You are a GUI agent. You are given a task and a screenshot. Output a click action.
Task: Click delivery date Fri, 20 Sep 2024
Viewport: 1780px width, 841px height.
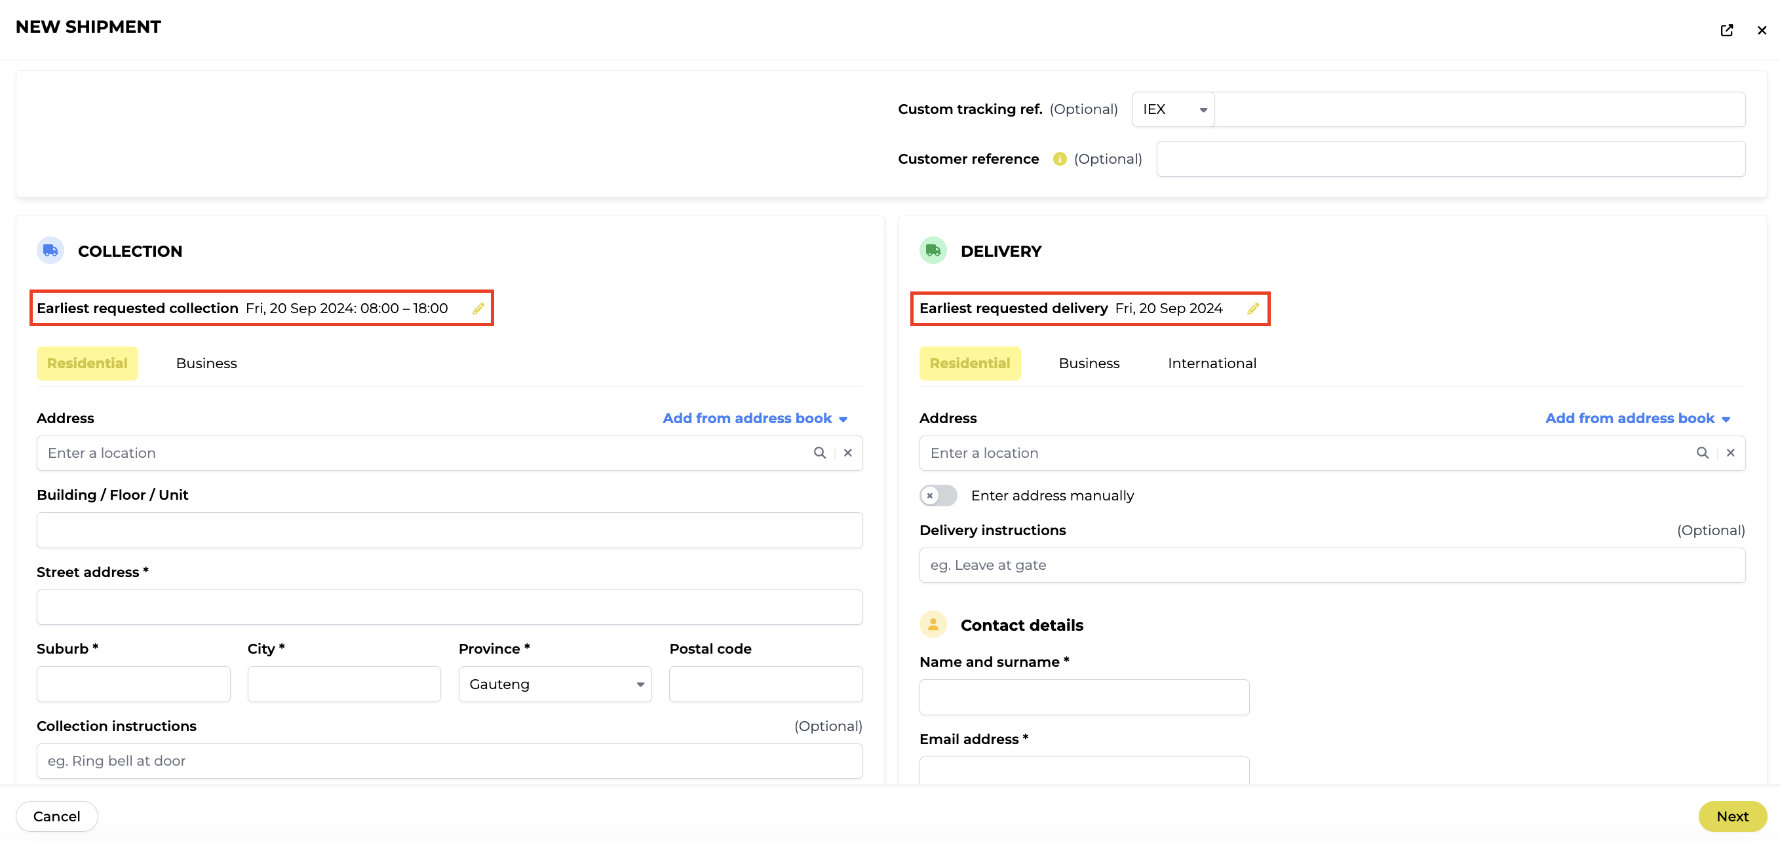pos(1169,308)
